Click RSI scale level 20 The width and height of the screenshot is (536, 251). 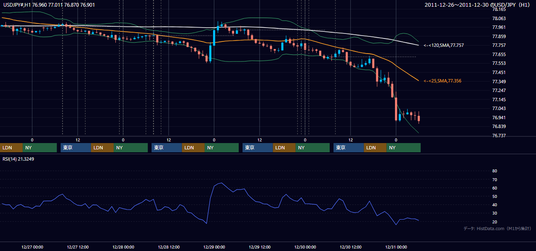click(494, 222)
